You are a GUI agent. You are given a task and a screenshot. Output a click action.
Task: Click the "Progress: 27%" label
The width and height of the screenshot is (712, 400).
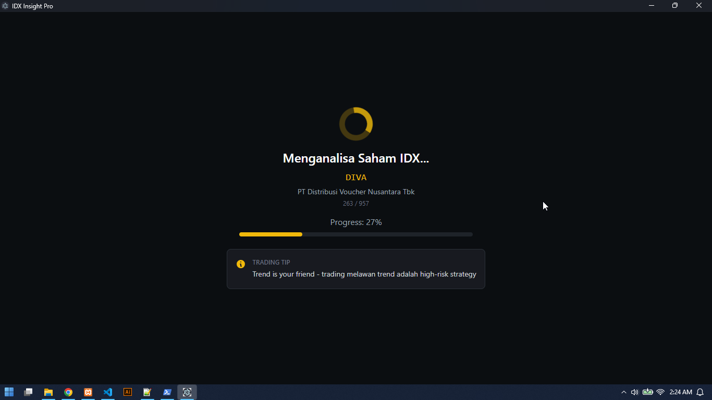coord(356,222)
